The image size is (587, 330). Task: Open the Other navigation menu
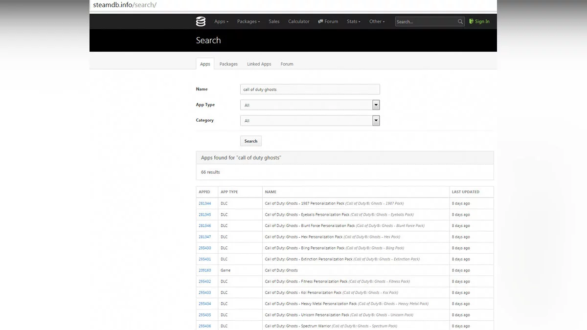pyautogui.click(x=377, y=22)
